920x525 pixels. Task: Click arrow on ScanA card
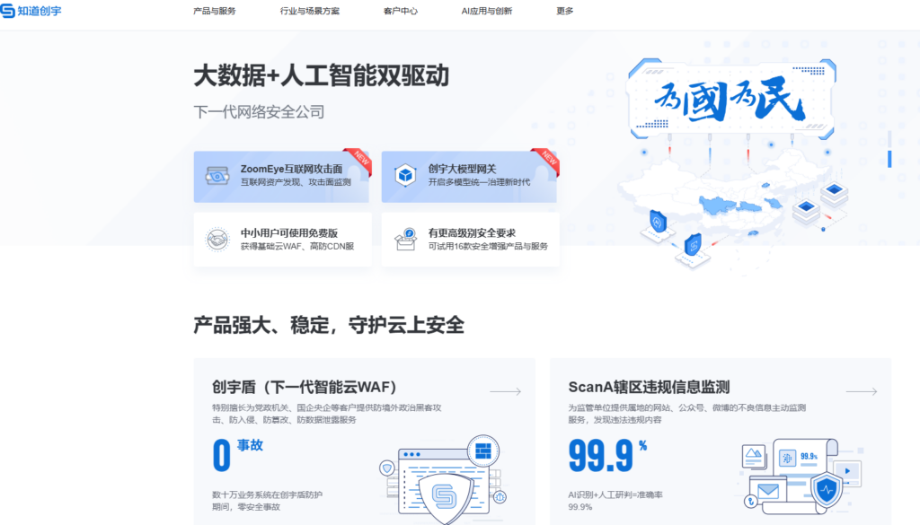click(x=862, y=390)
